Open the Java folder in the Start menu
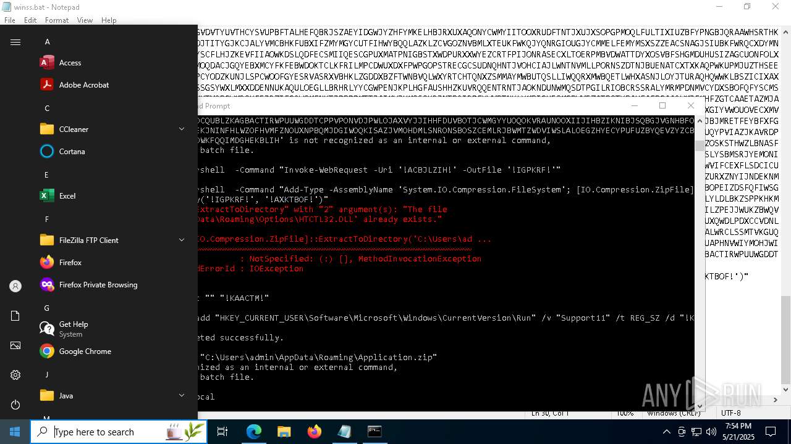Viewport: 791px width, 444px height. 111,395
